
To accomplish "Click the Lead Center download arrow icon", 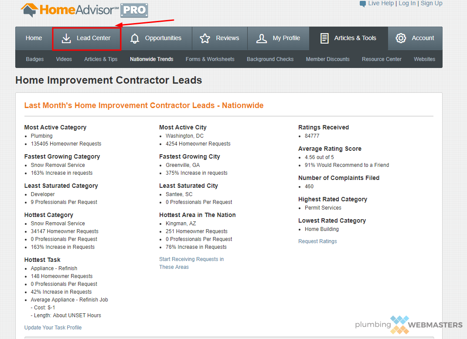I will tap(66, 38).
